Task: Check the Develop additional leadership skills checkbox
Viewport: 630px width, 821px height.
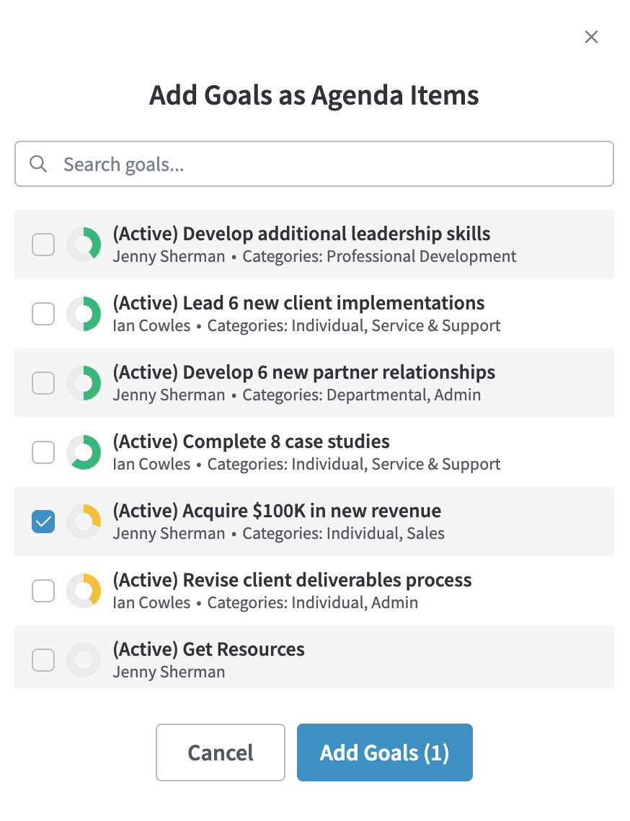Action: pyautogui.click(x=43, y=245)
